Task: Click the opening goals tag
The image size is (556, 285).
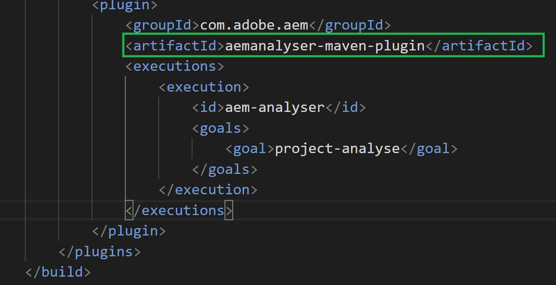Action: pos(220,128)
